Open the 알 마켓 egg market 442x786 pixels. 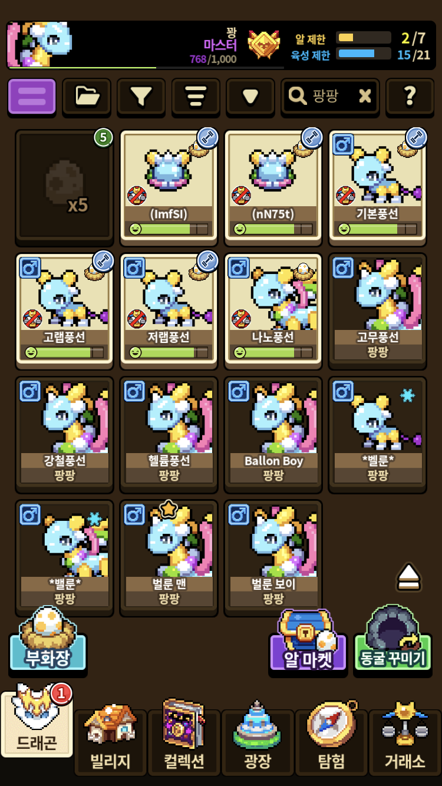[308, 642]
